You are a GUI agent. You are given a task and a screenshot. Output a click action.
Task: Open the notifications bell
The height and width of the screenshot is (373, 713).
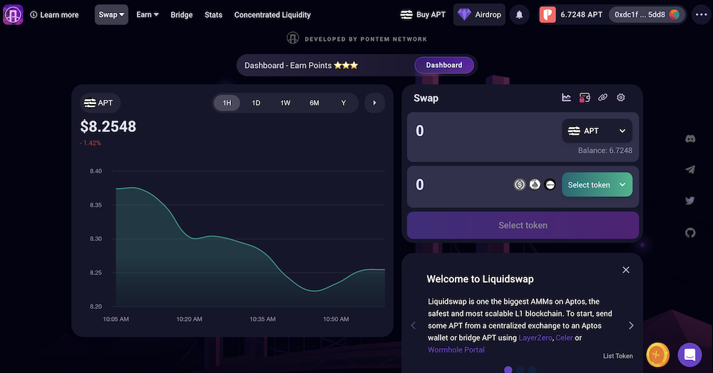click(520, 14)
